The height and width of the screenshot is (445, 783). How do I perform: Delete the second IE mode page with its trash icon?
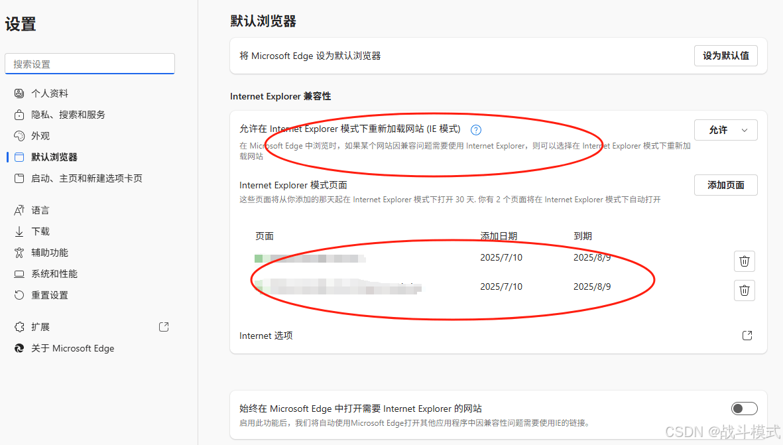pos(744,290)
